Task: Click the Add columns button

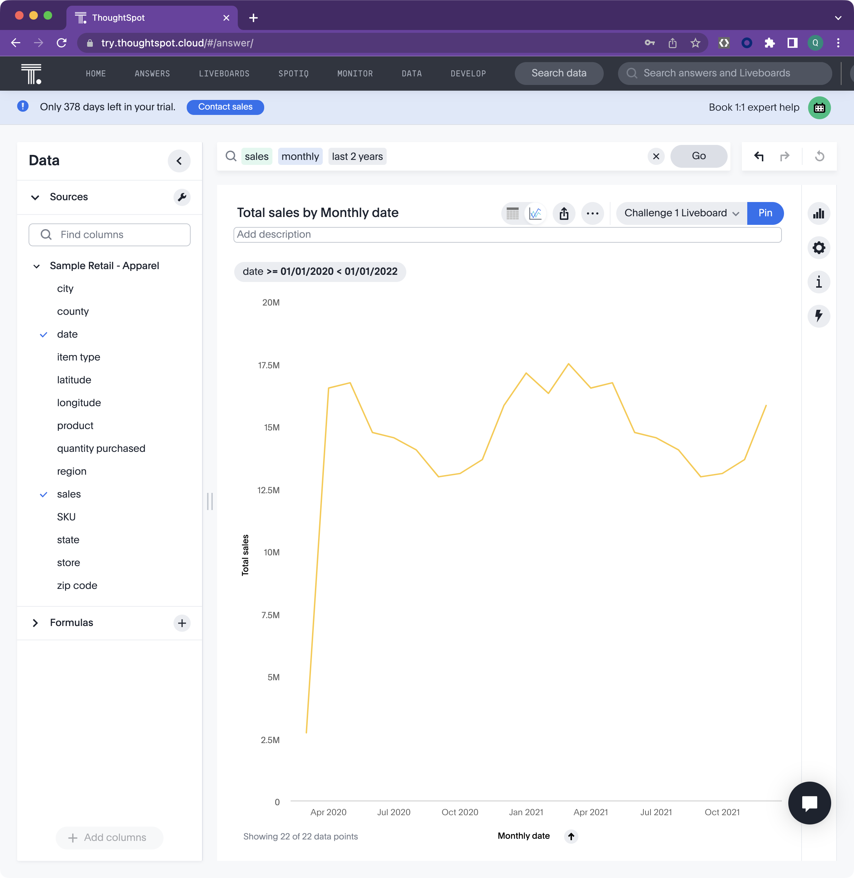Action: (109, 837)
